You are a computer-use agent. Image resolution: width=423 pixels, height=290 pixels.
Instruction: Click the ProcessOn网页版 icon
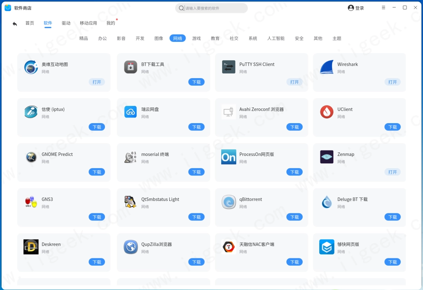228,157
